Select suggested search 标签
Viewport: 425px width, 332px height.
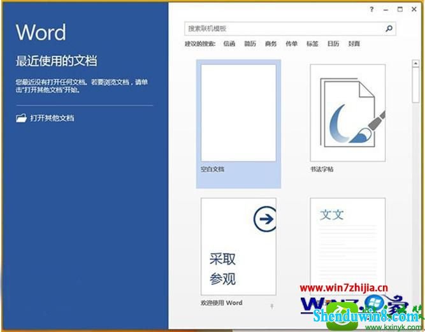point(312,43)
